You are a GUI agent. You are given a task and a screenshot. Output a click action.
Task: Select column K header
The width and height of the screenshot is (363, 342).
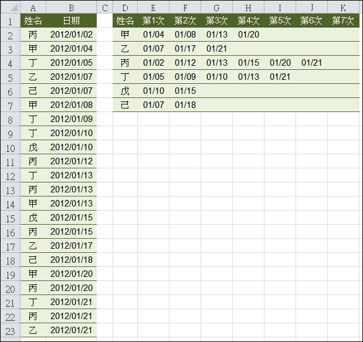click(x=343, y=8)
